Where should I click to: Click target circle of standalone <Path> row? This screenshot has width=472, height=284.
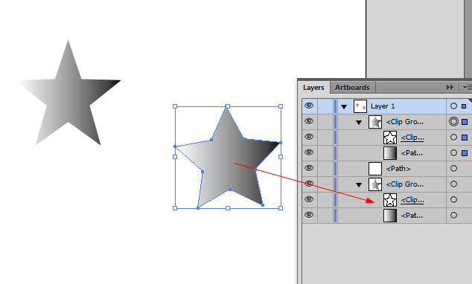pyautogui.click(x=453, y=169)
